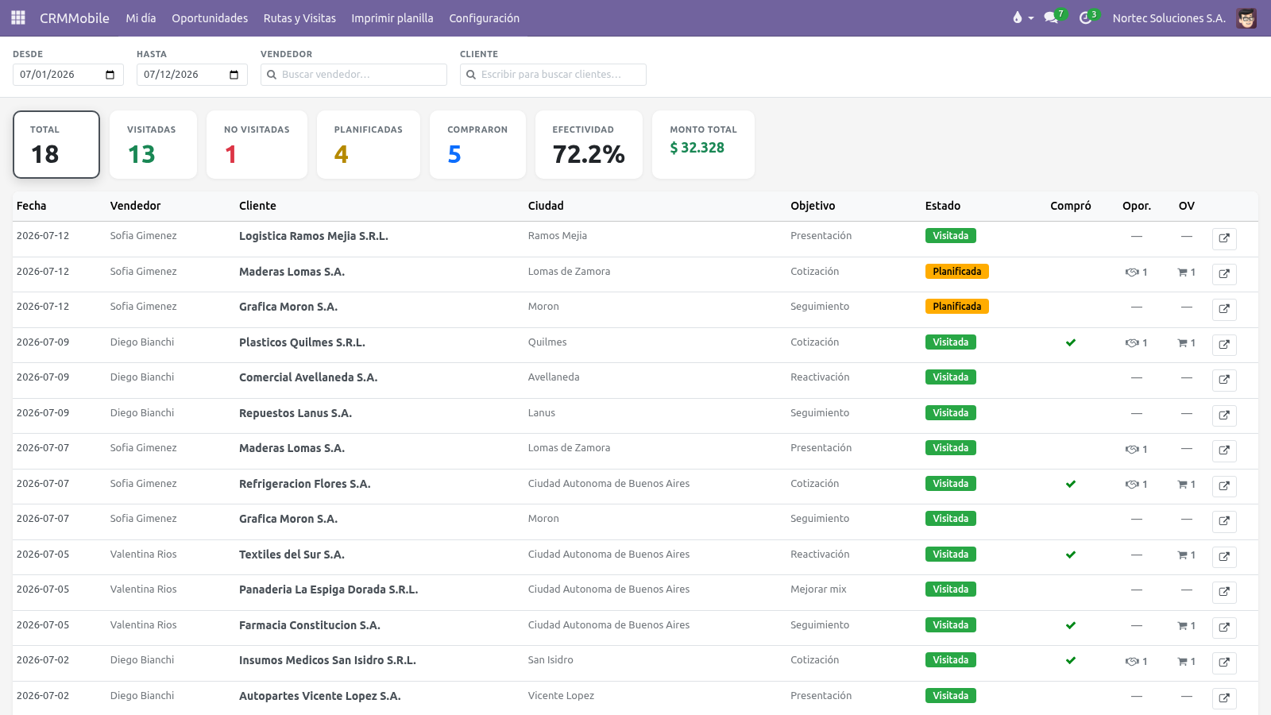Viewport: 1271px width, 715px height.
Task: Select client Panaderia La Espiga Dorada S.R.L.
Action: 329,589
